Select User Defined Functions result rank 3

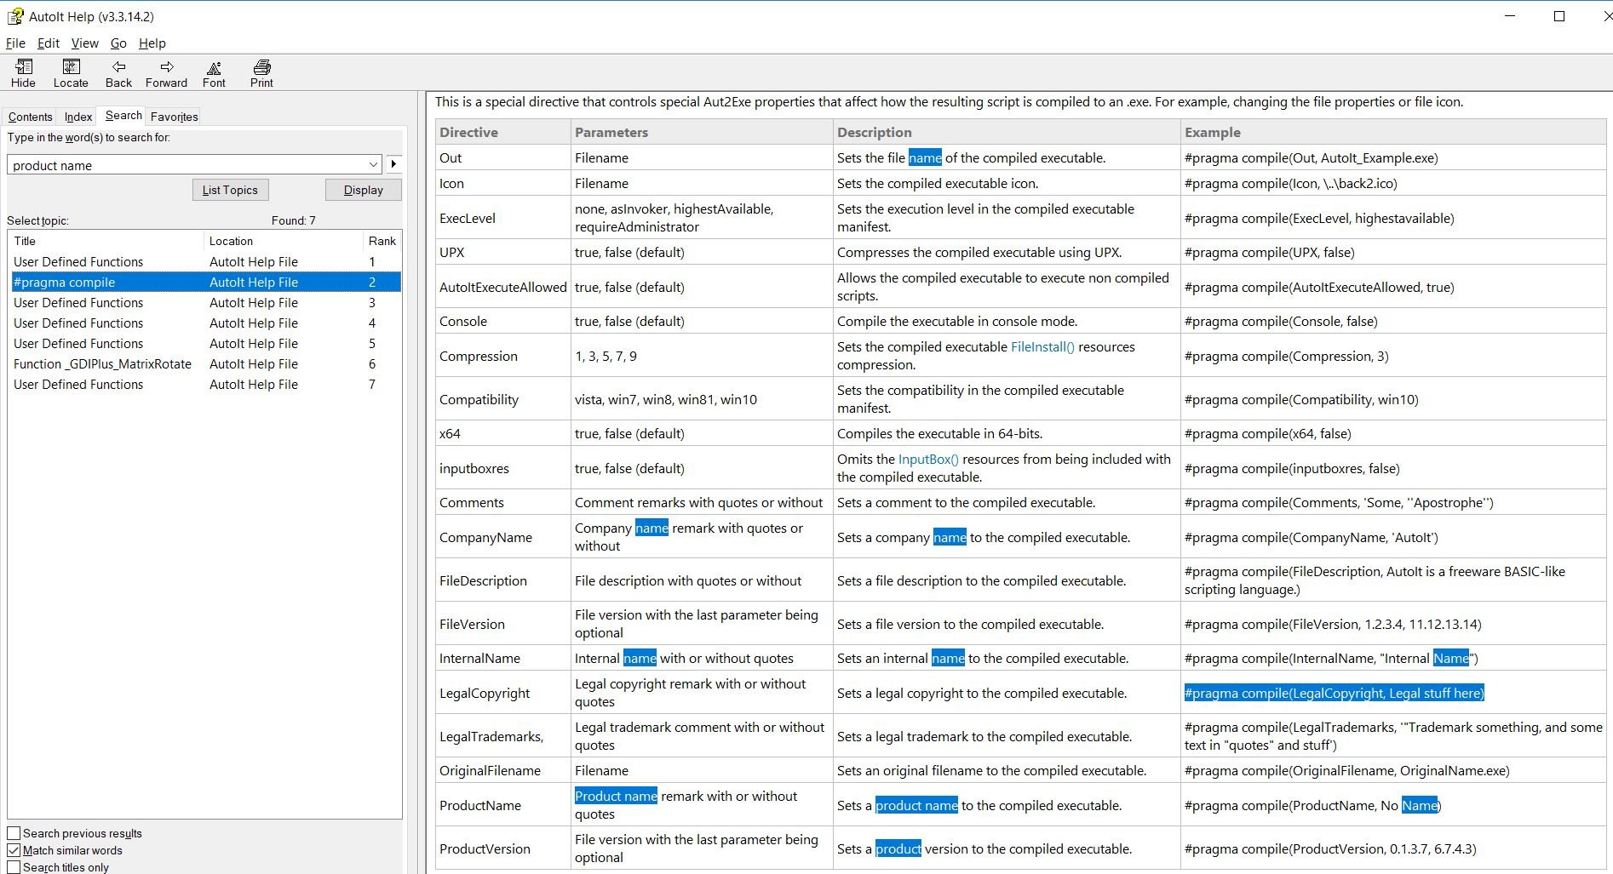(x=204, y=303)
